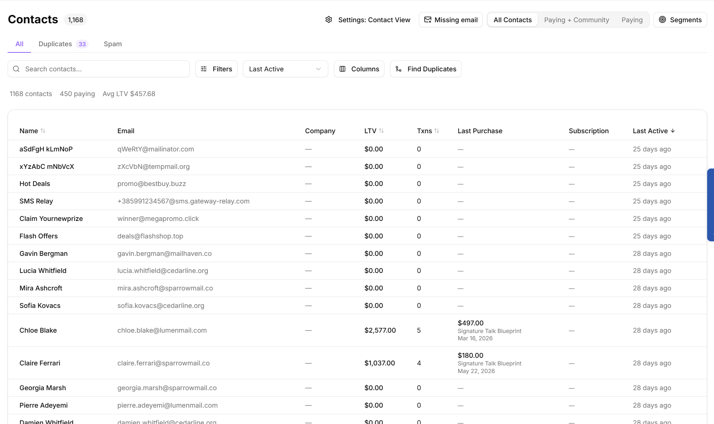The width and height of the screenshot is (714, 424).
Task: Click the merge icon on Find Duplicates
Action: tap(399, 69)
